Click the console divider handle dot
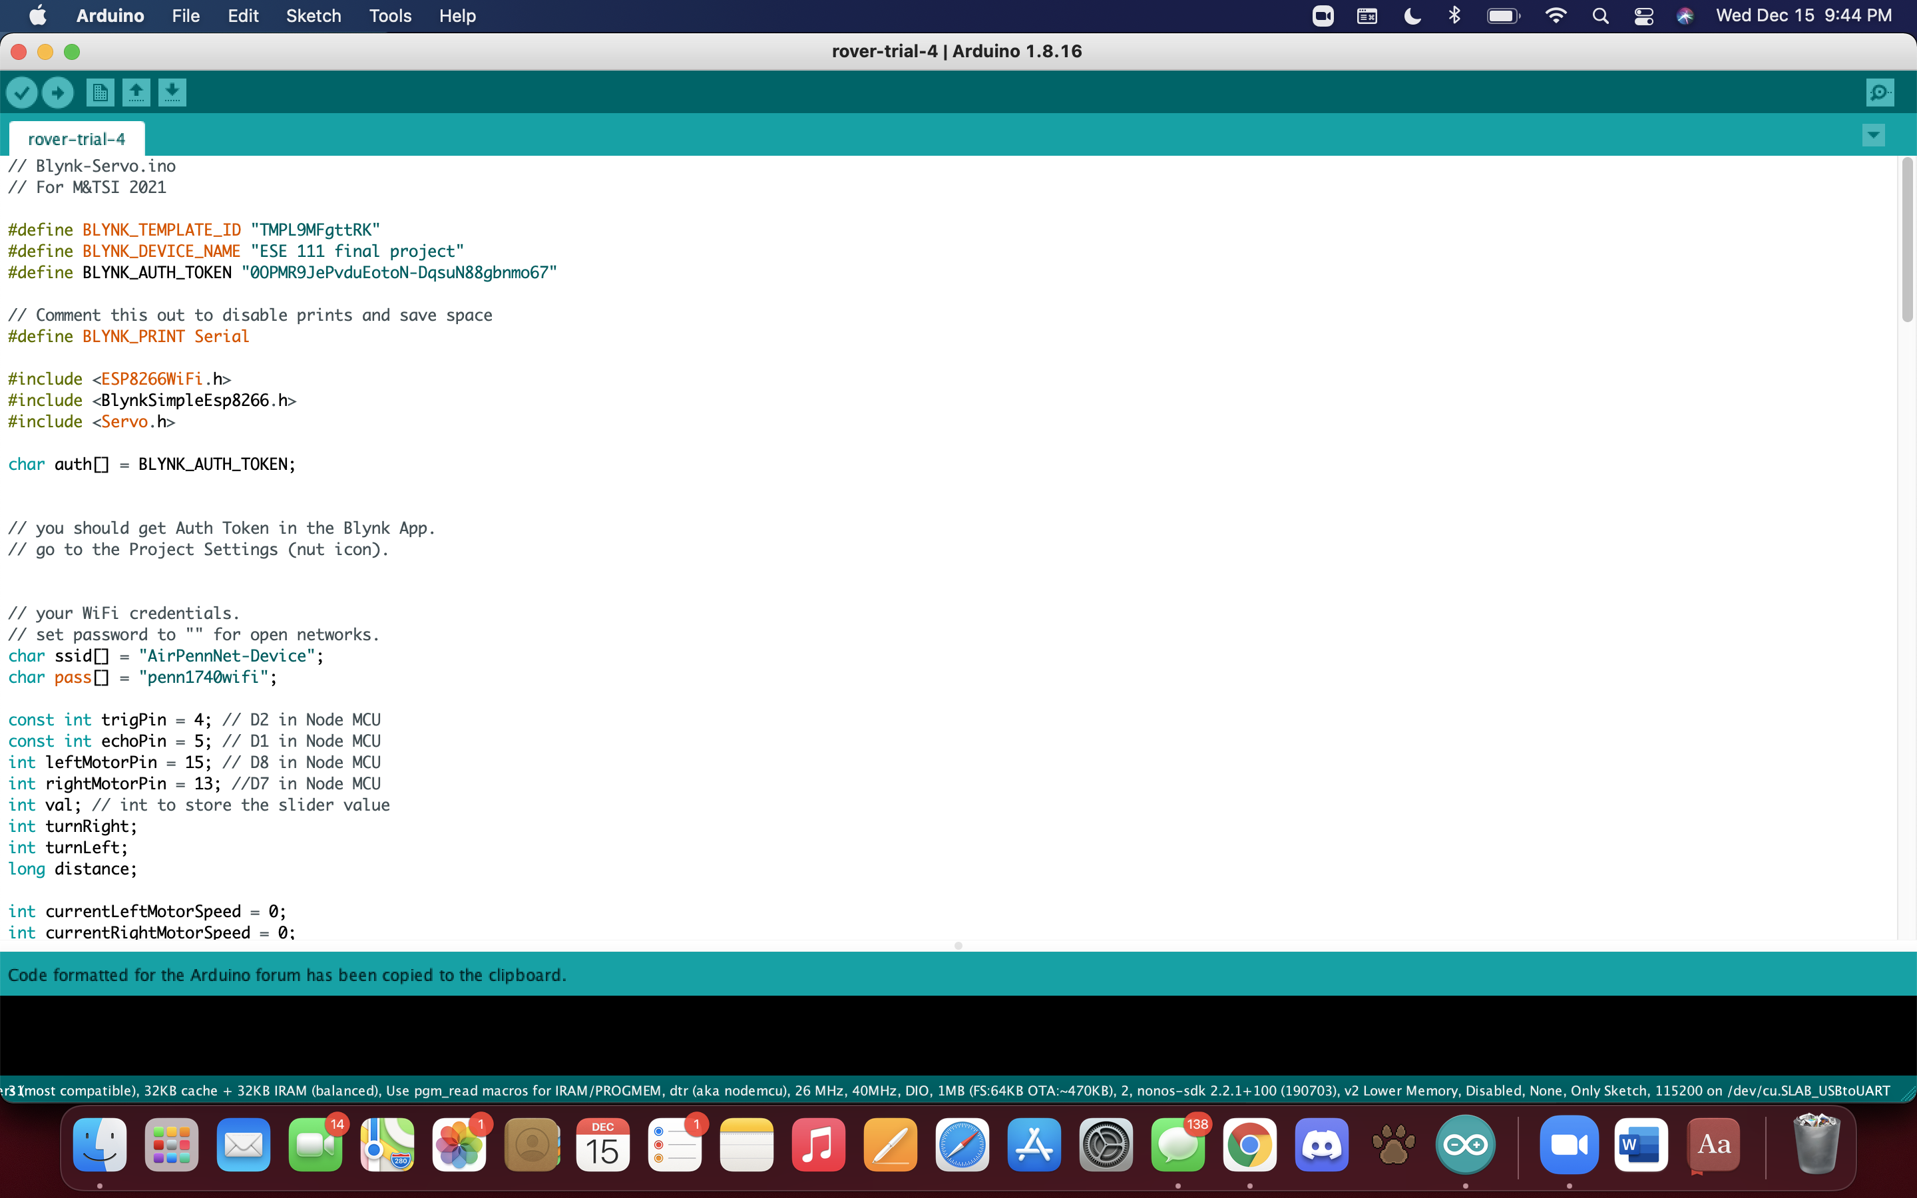The width and height of the screenshot is (1917, 1198). coord(958,945)
